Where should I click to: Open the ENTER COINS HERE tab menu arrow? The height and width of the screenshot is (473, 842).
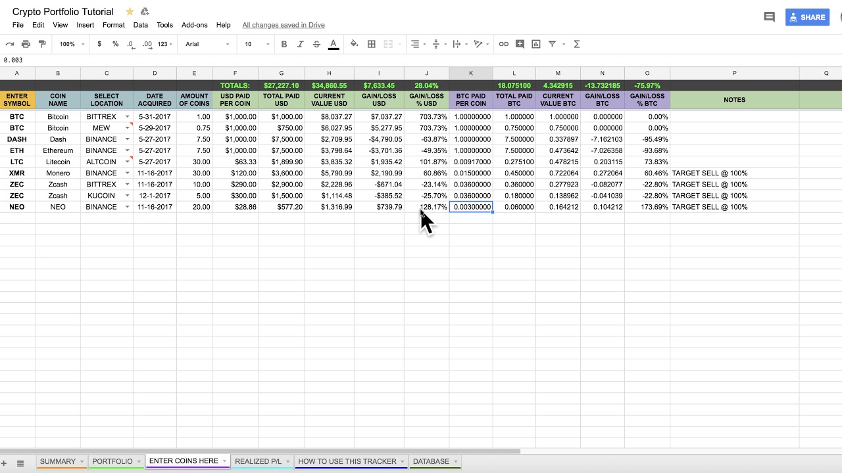[224, 461]
